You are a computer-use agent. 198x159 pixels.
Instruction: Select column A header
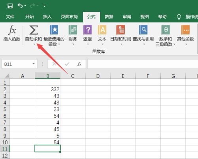(x=23, y=76)
